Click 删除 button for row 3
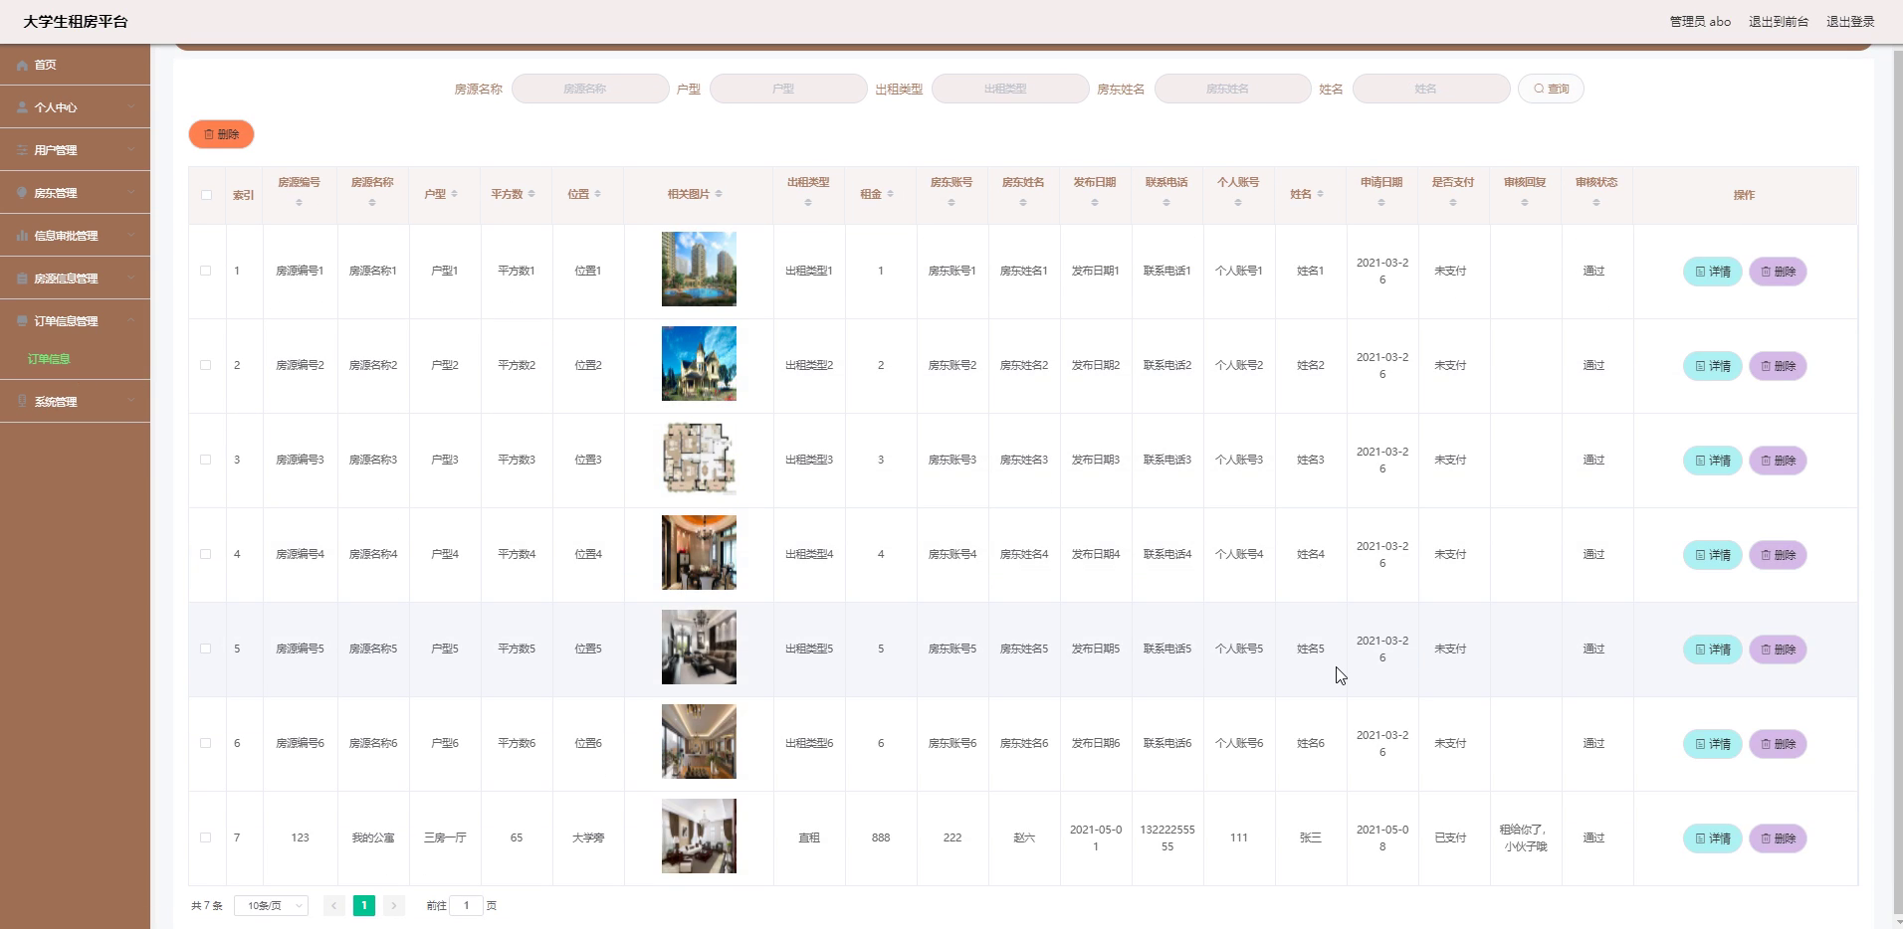The width and height of the screenshot is (1903, 929). pyautogui.click(x=1778, y=461)
